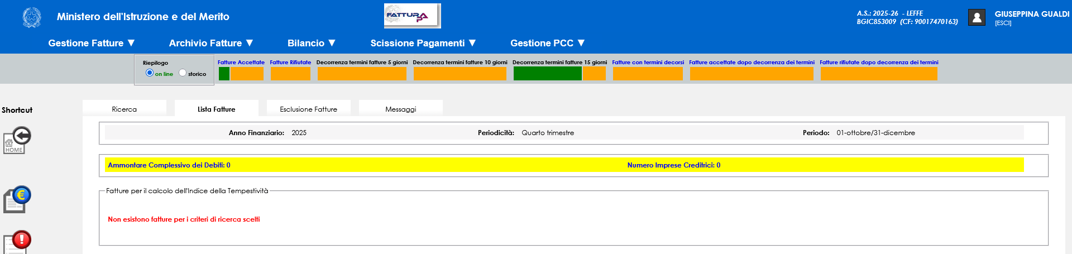1072x254 pixels.
Task: Open the Fatture Accettate link
Action: [x=241, y=63]
